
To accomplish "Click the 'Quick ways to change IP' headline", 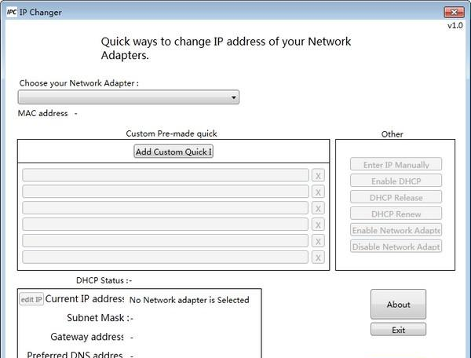I will coord(226,48).
